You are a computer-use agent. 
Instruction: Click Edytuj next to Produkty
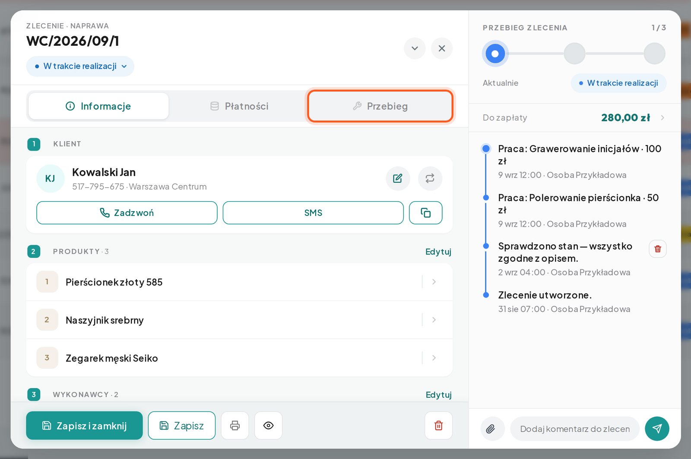point(438,252)
